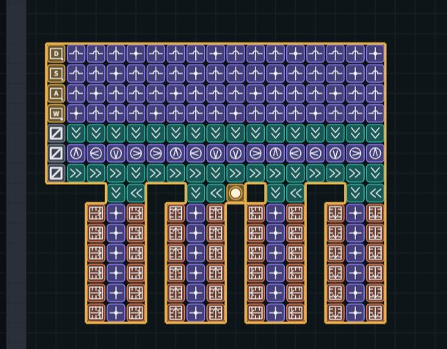Select the double-down chevron tile atop the right-arrow tile group

click(116, 193)
